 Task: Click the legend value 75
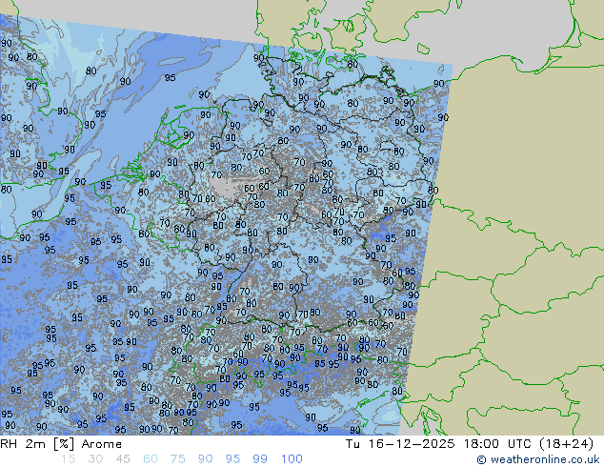177,459
